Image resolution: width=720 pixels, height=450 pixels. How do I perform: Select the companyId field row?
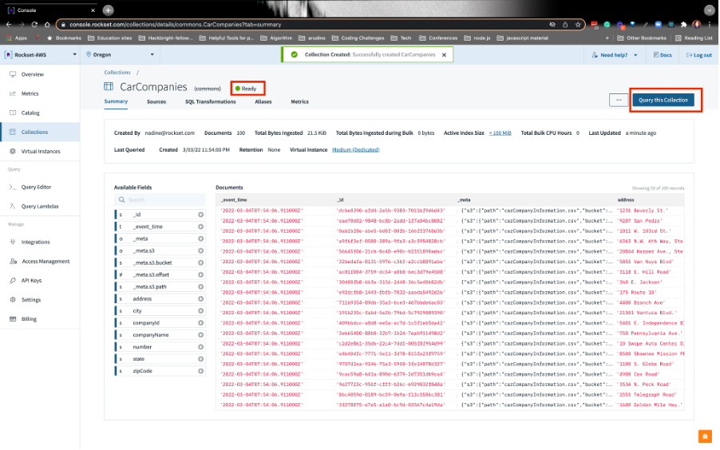click(160, 323)
